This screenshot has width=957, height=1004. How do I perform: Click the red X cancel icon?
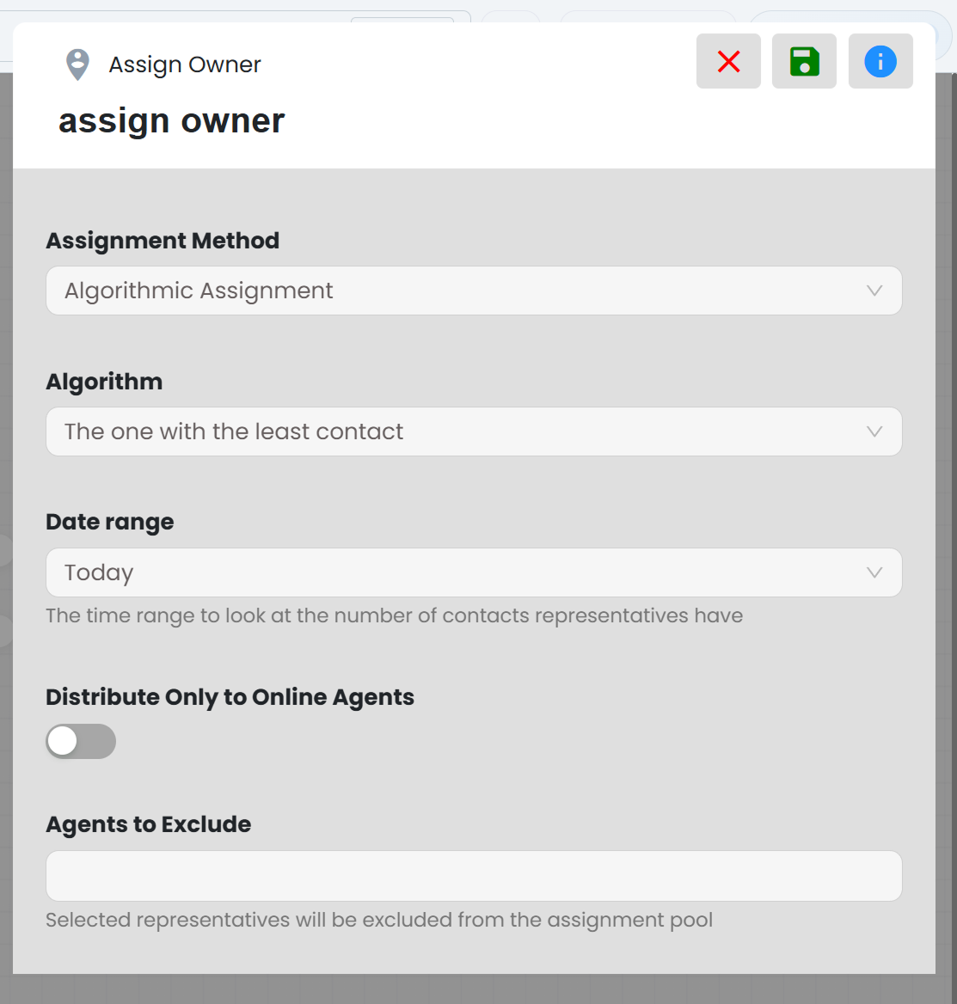728,62
